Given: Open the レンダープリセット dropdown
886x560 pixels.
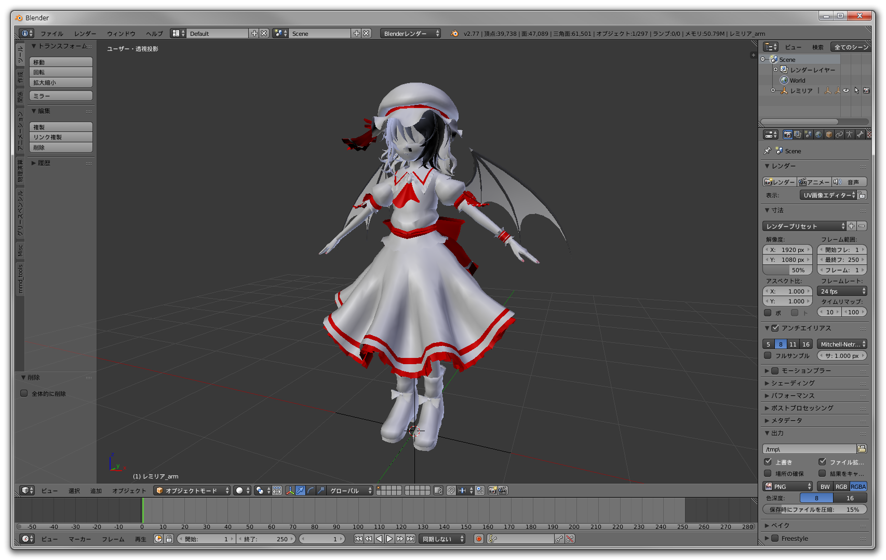Looking at the screenshot, I should pos(804,226).
